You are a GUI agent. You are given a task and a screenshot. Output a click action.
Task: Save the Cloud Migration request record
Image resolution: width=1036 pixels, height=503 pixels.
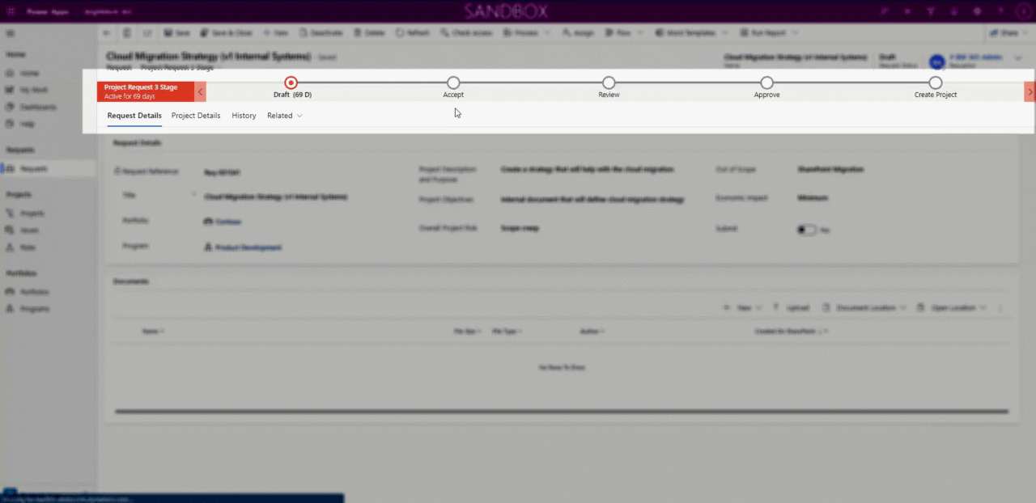tap(176, 32)
